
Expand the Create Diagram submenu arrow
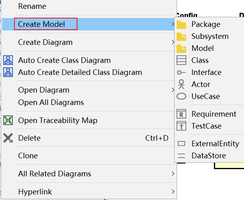pos(173,42)
